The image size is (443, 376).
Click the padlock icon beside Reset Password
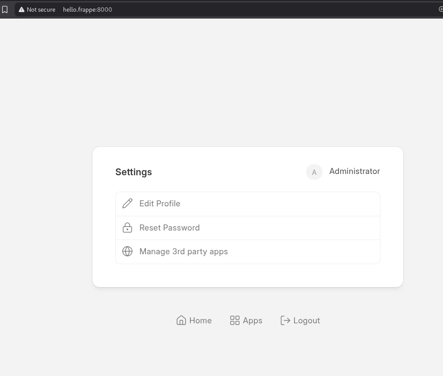pyautogui.click(x=127, y=227)
